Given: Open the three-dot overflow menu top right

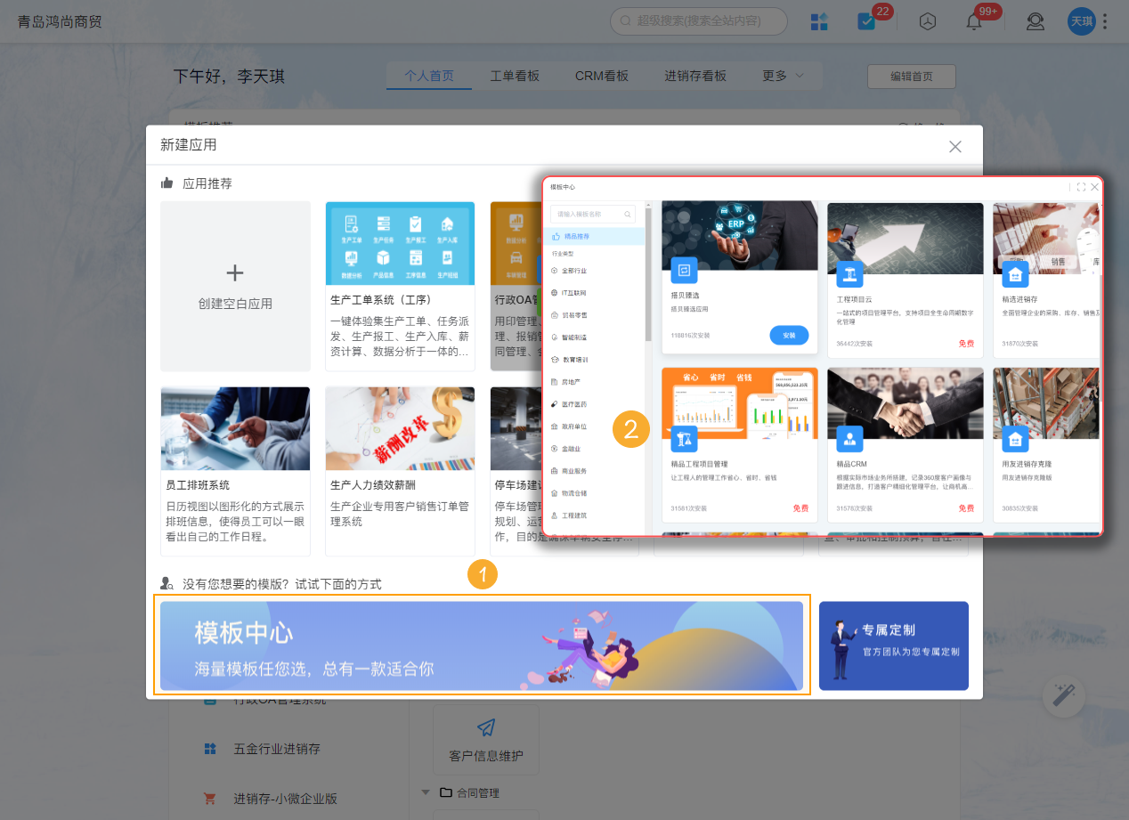Looking at the screenshot, I should (1105, 21).
